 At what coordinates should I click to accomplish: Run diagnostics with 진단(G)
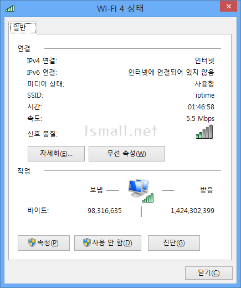(174, 243)
